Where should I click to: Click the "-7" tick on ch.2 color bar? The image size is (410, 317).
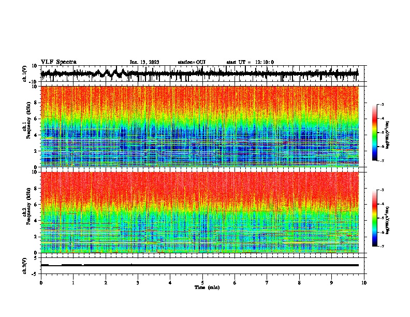click(382, 247)
